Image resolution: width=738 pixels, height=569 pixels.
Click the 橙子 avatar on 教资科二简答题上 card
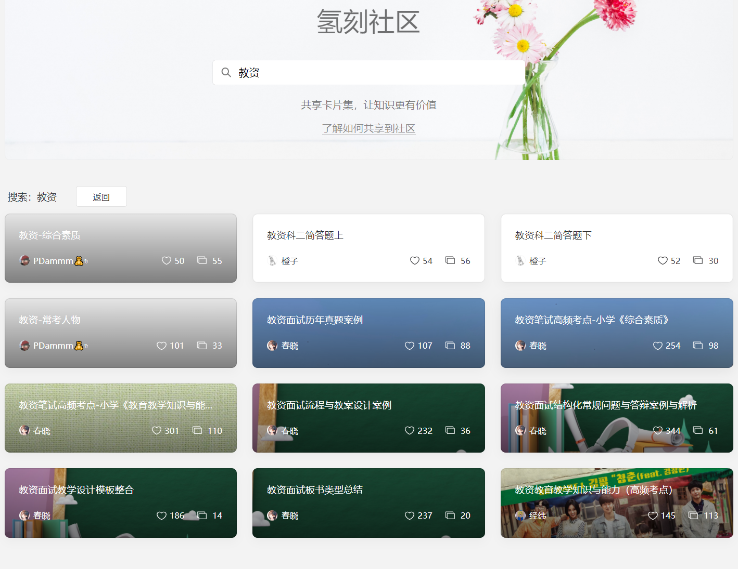tap(272, 261)
